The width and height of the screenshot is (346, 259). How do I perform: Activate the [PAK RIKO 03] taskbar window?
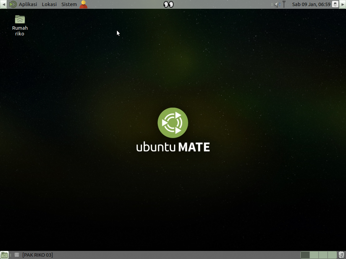(x=34, y=255)
